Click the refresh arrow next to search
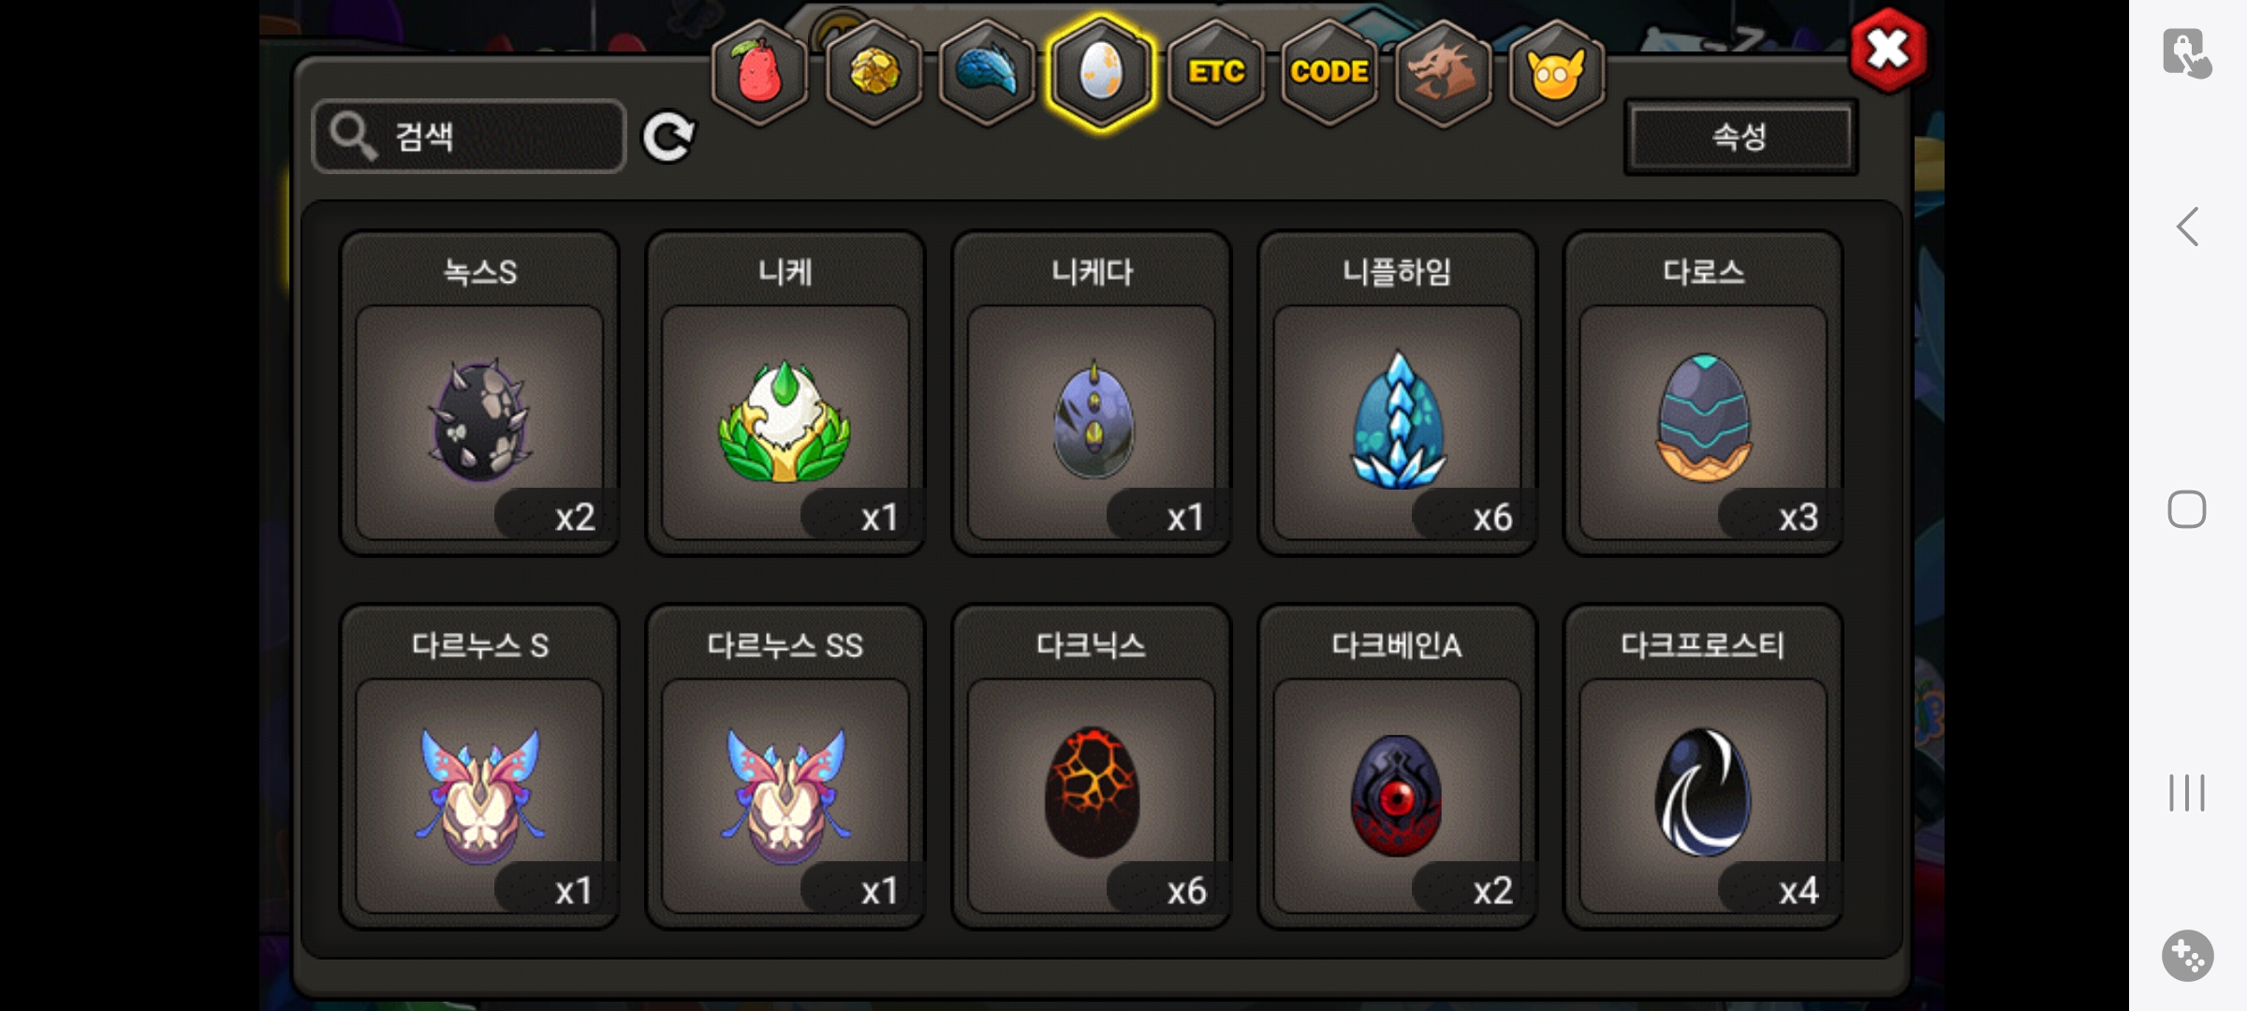2247x1011 pixels. (668, 137)
